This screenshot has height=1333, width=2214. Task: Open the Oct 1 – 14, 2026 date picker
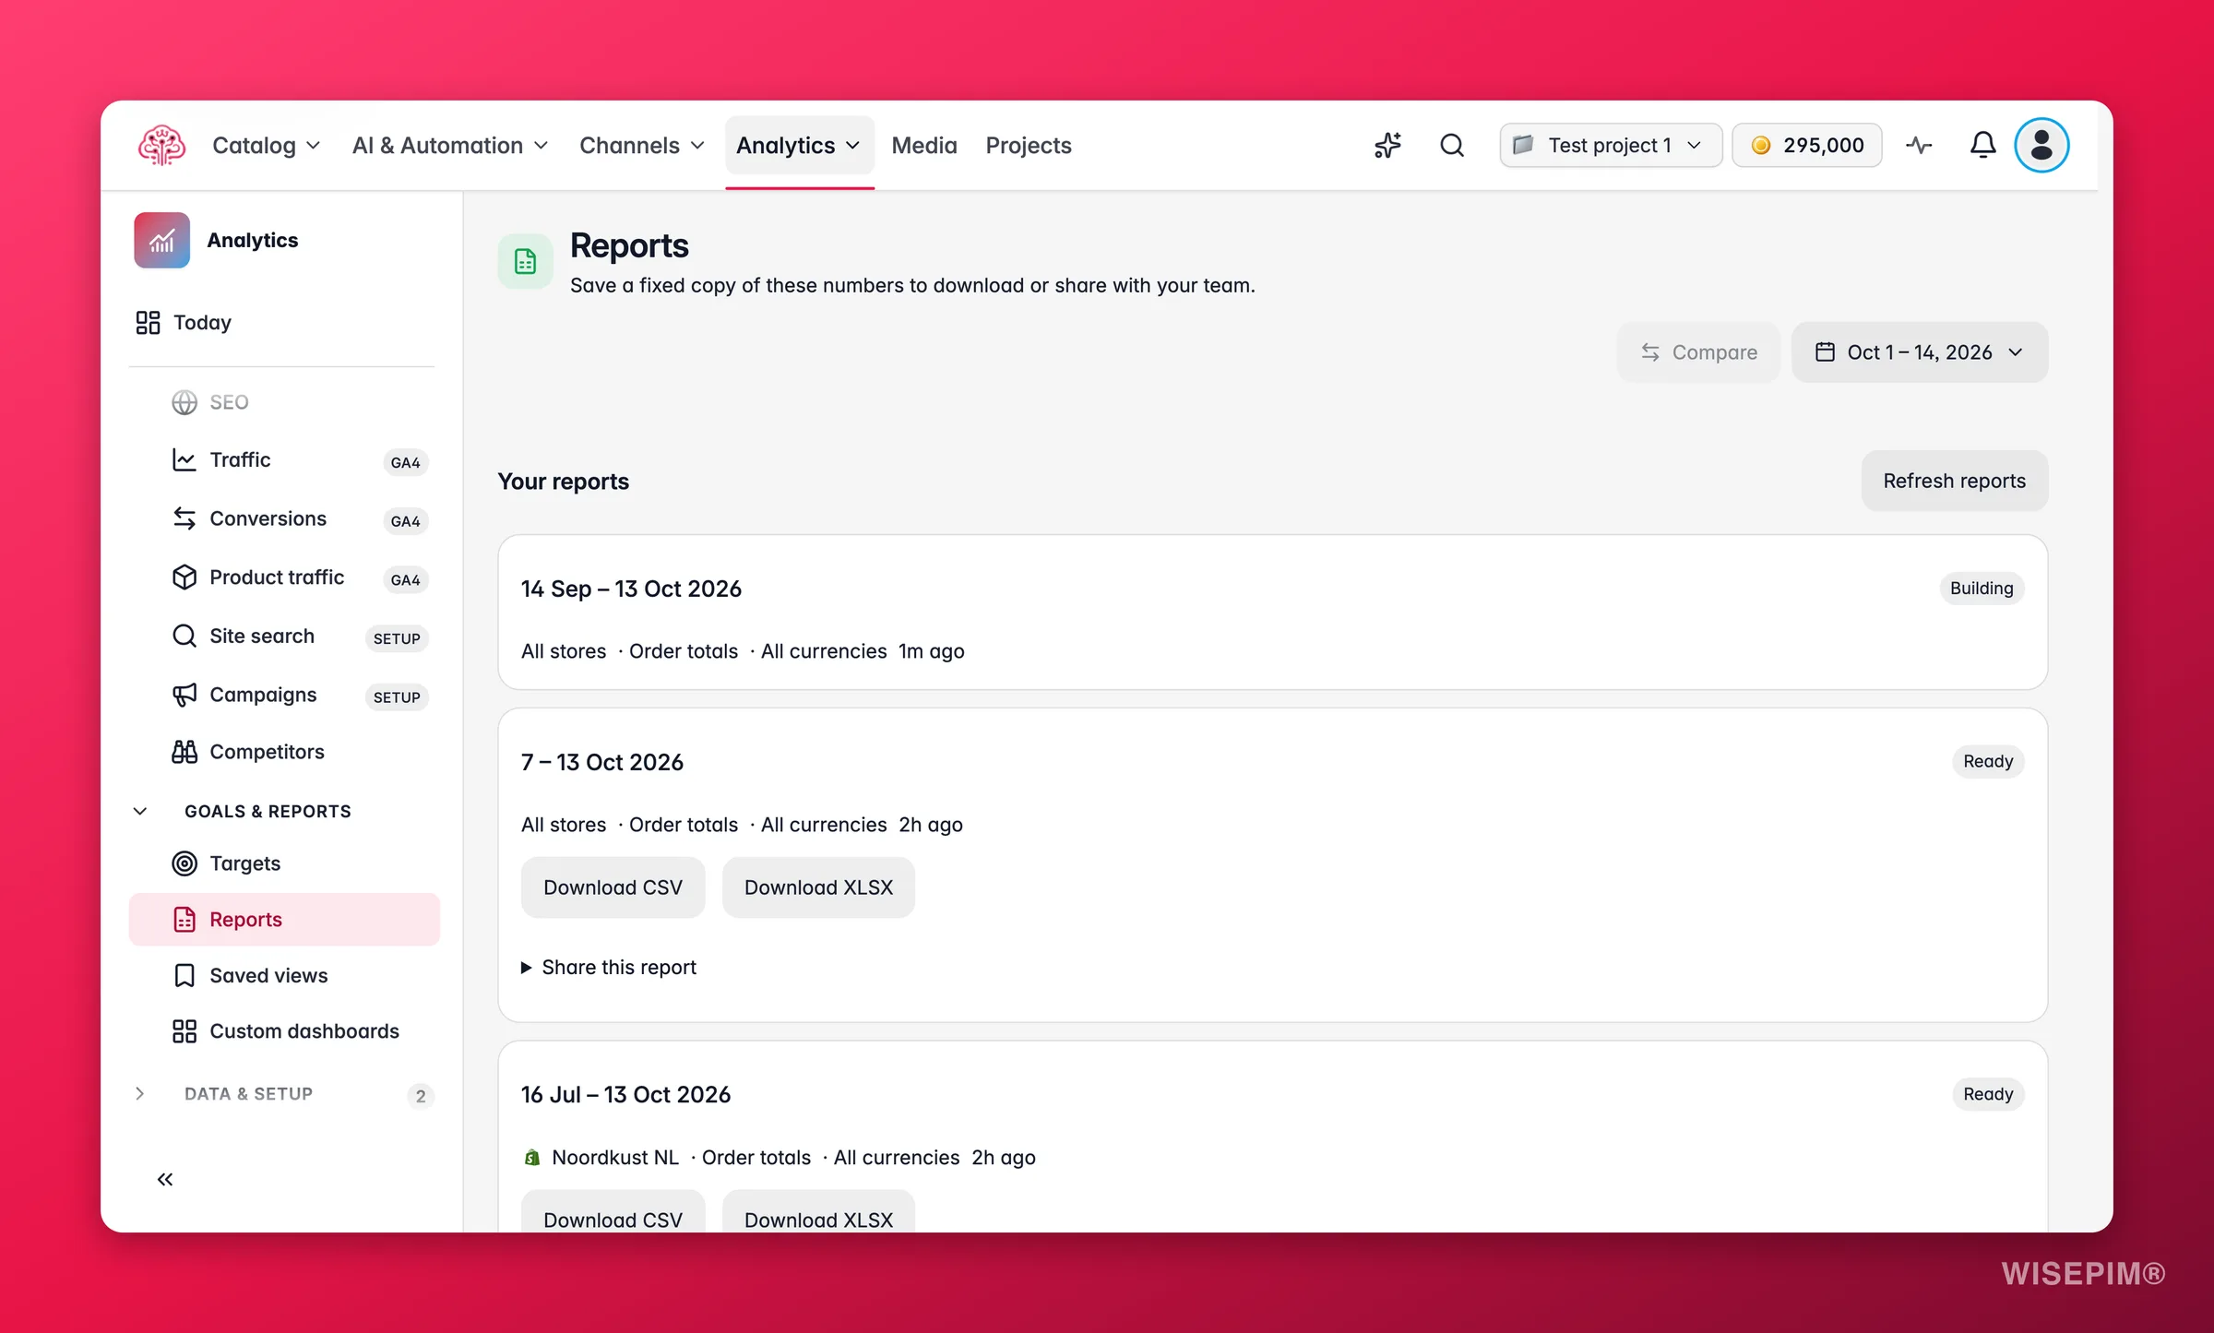tap(1920, 352)
